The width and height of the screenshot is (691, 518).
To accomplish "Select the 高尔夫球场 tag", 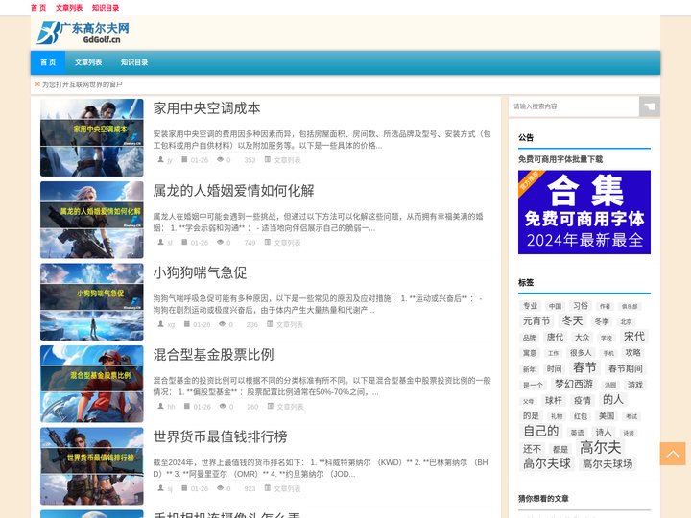I will tap(608, 464).
